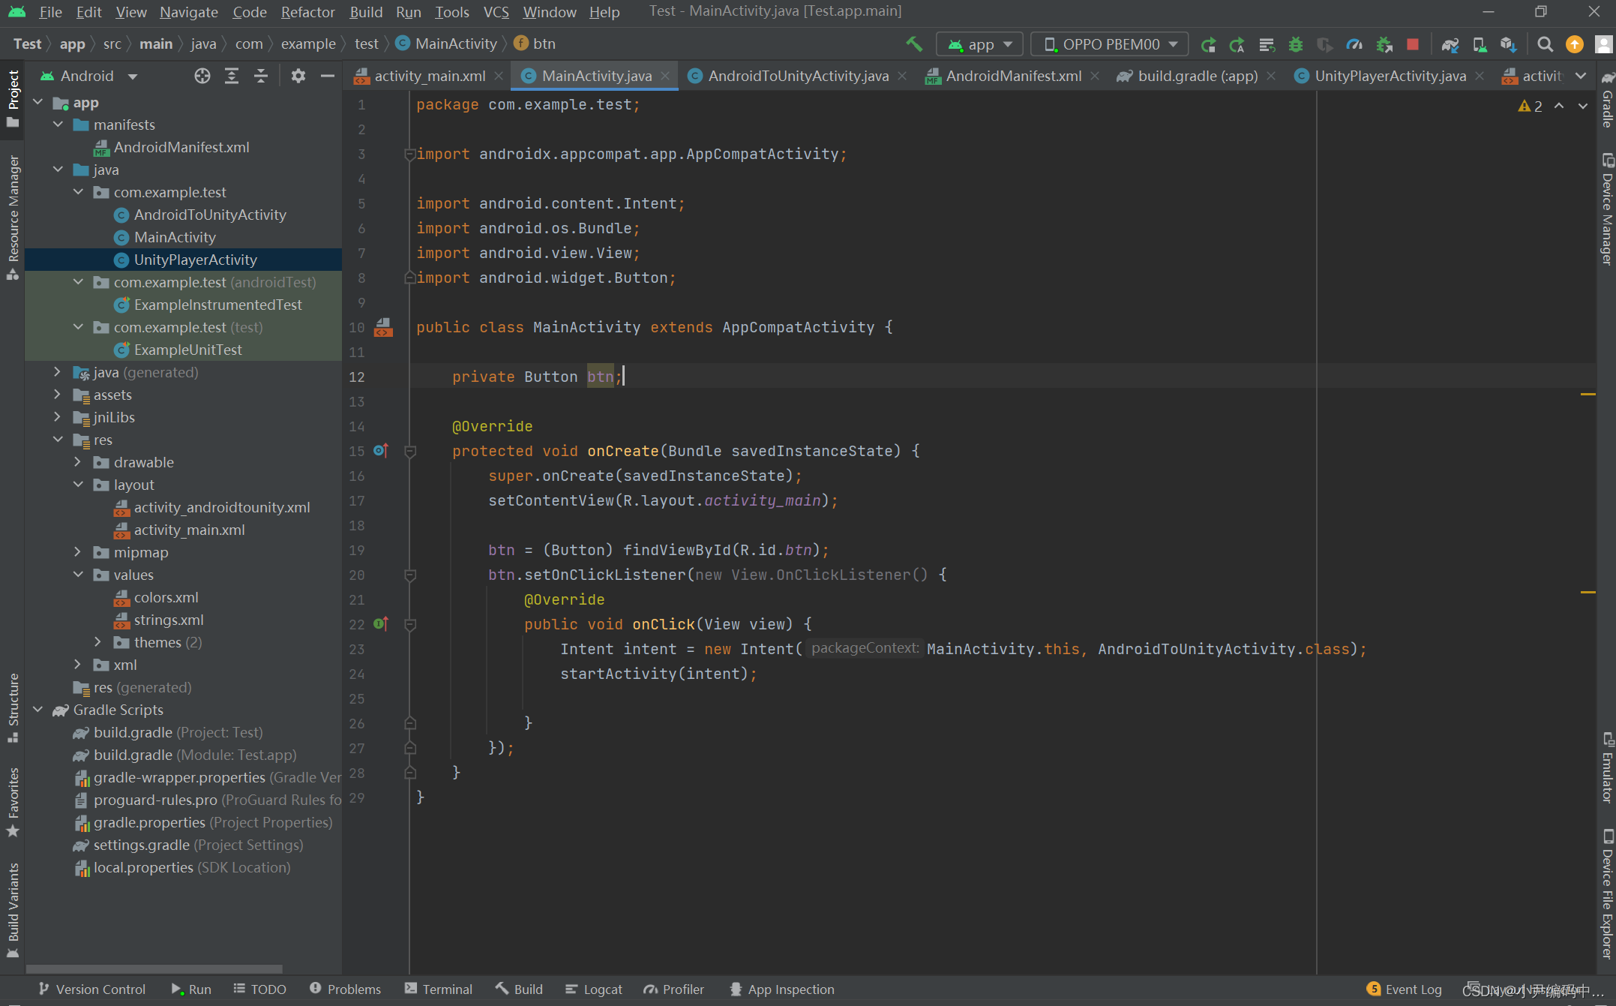Open Project panel settings gear icon
This screenshot has width=1616, height=1006.
[298, 76]
